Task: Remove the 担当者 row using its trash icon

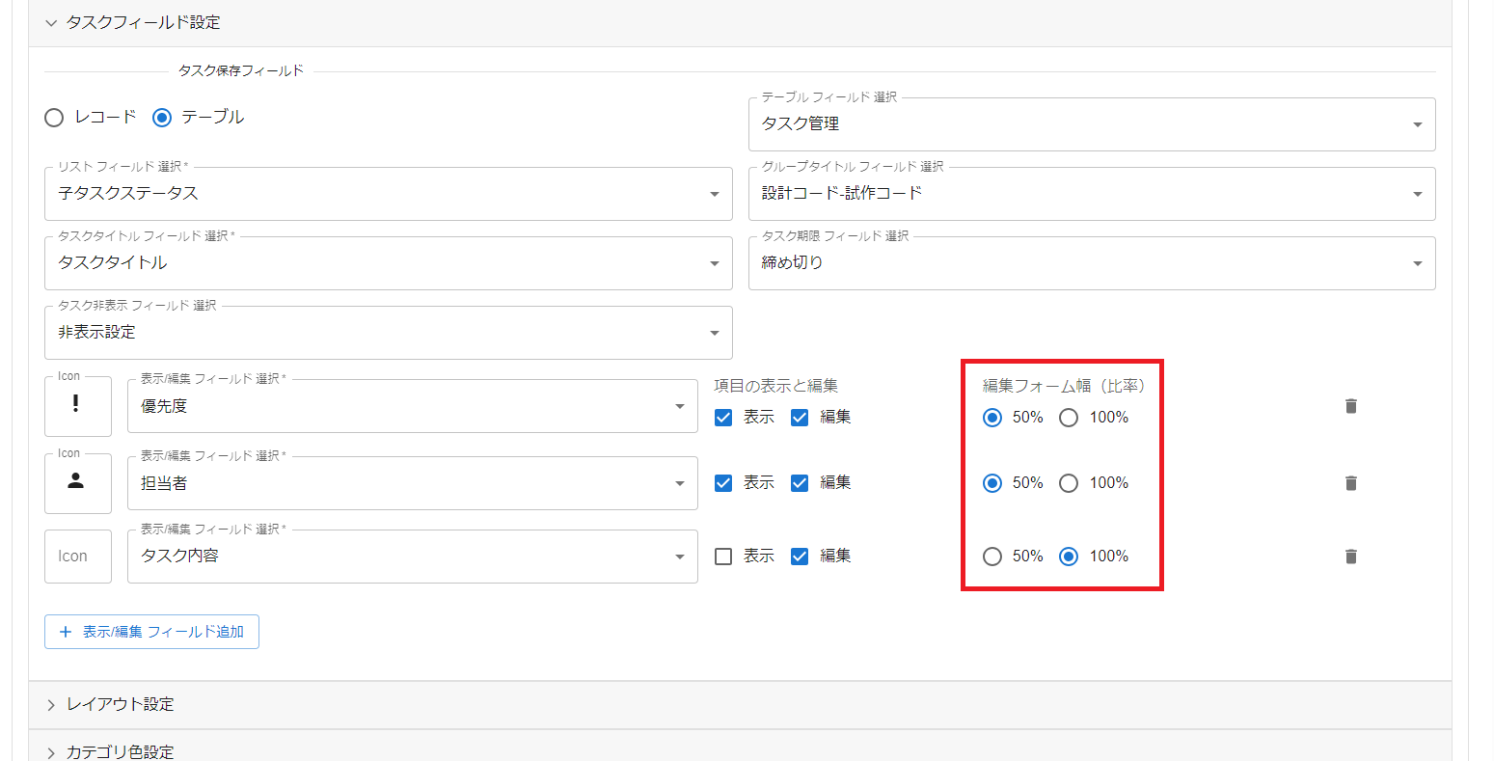Action: (x=1350, y=482)
